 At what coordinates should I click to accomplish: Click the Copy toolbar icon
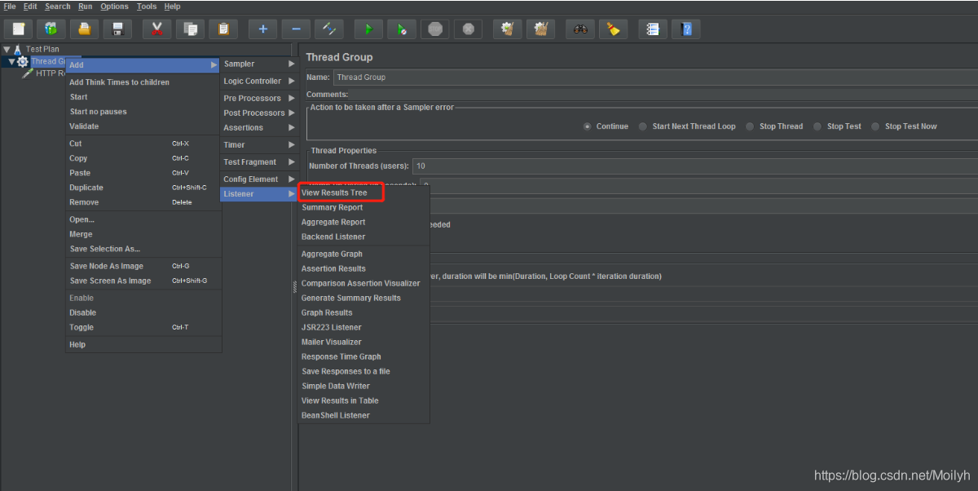[190, 29]
